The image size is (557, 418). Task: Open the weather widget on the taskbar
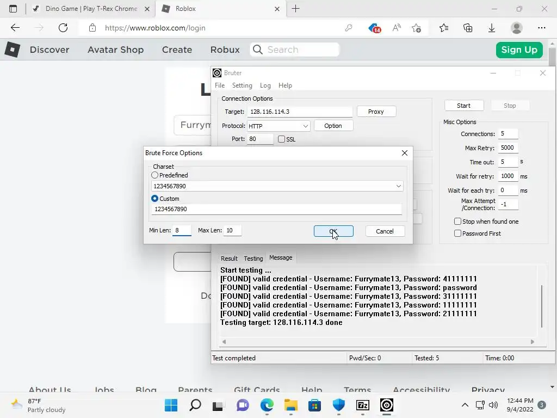39,405
